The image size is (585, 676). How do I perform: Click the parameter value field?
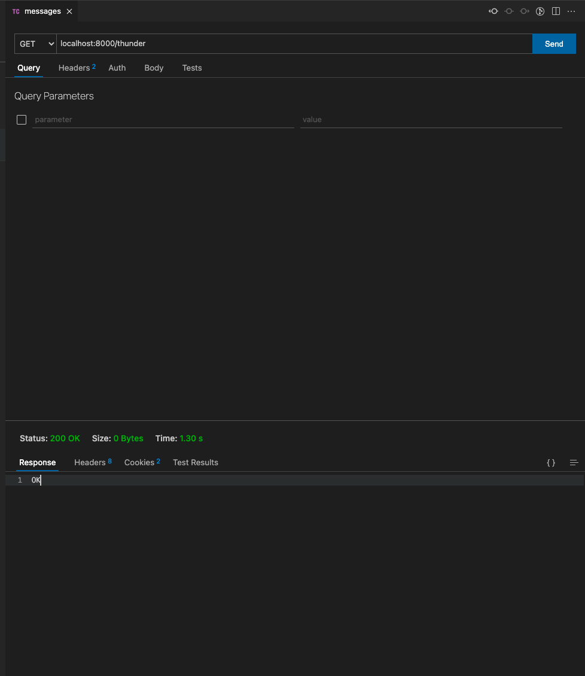pyautogui.click(x=431, y=120)
